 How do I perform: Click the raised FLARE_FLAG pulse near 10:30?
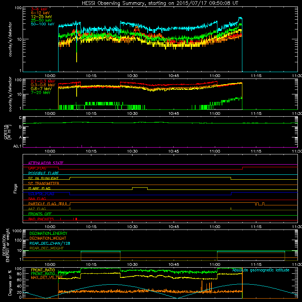click(140, 188)
